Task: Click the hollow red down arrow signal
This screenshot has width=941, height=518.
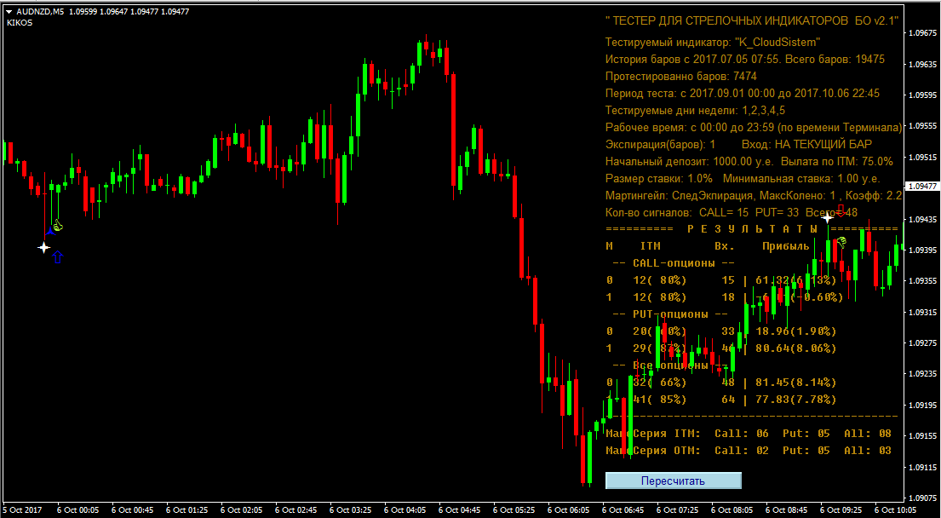Action: point(841,209)
